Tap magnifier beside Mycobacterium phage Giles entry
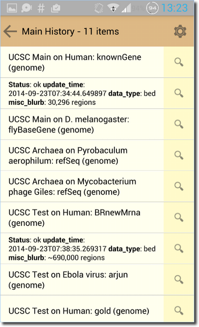 click(179, 186)
